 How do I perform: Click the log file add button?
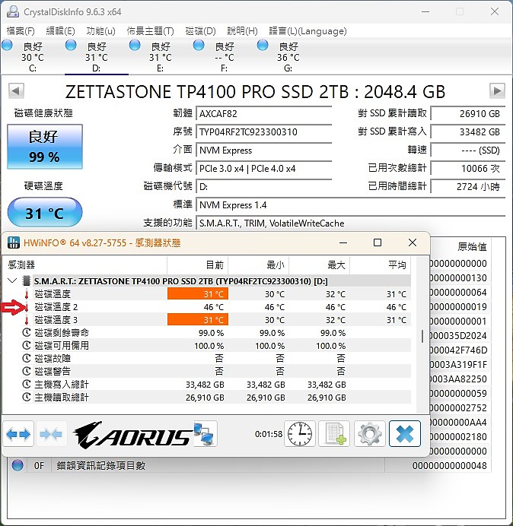click(x=335, y=434)
